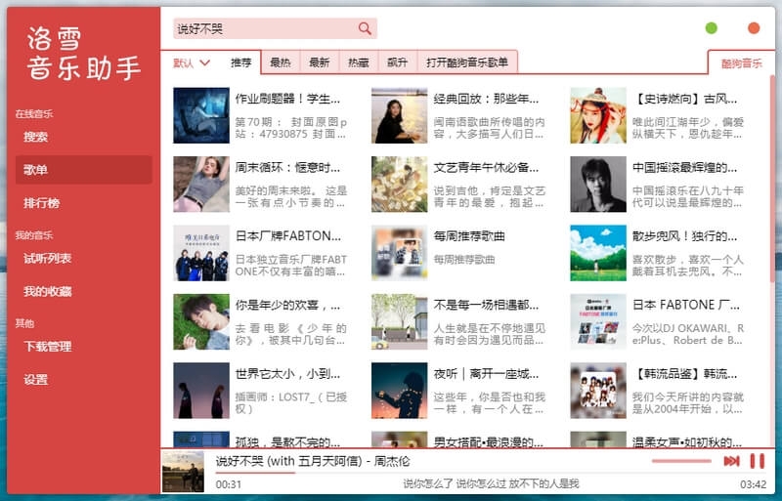Pause the currently playing song
The width and height of the screenshot is (782, 501).
pos(757,461)
